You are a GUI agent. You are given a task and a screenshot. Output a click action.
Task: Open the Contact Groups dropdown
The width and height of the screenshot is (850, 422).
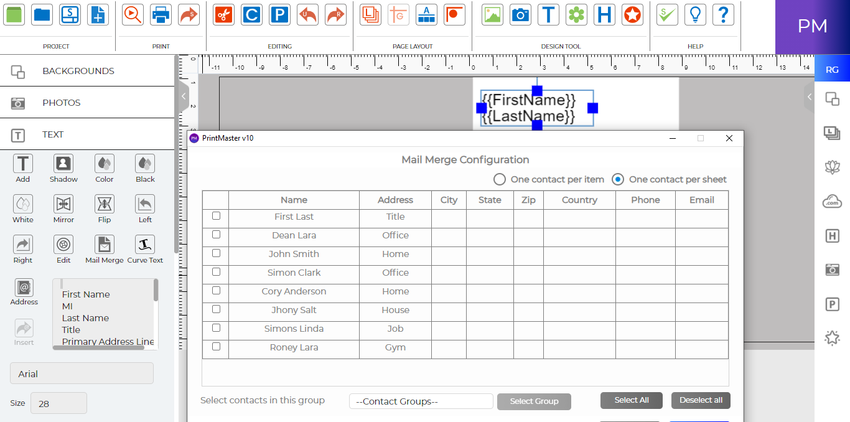tap(421, 401)
